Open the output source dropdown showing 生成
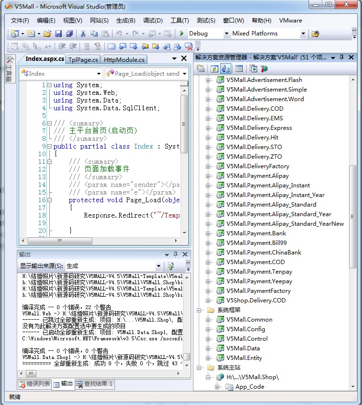362x405 pixels. click(158, 266)
